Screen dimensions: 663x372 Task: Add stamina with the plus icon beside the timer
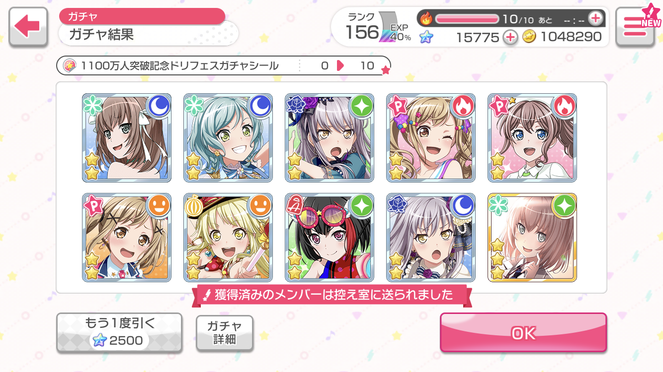595,19
